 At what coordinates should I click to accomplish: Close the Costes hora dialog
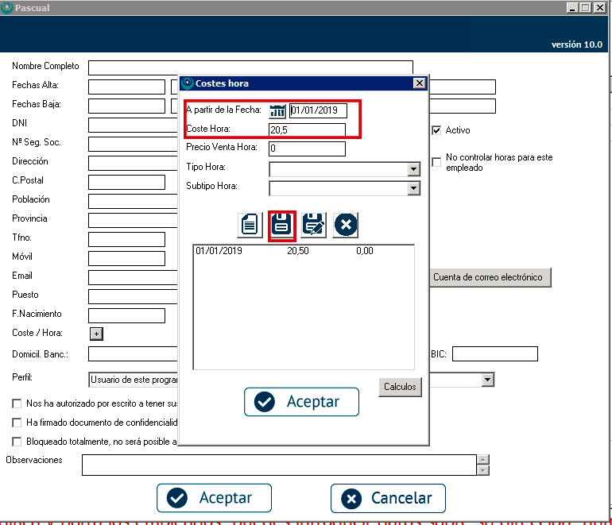coord(419,83)
